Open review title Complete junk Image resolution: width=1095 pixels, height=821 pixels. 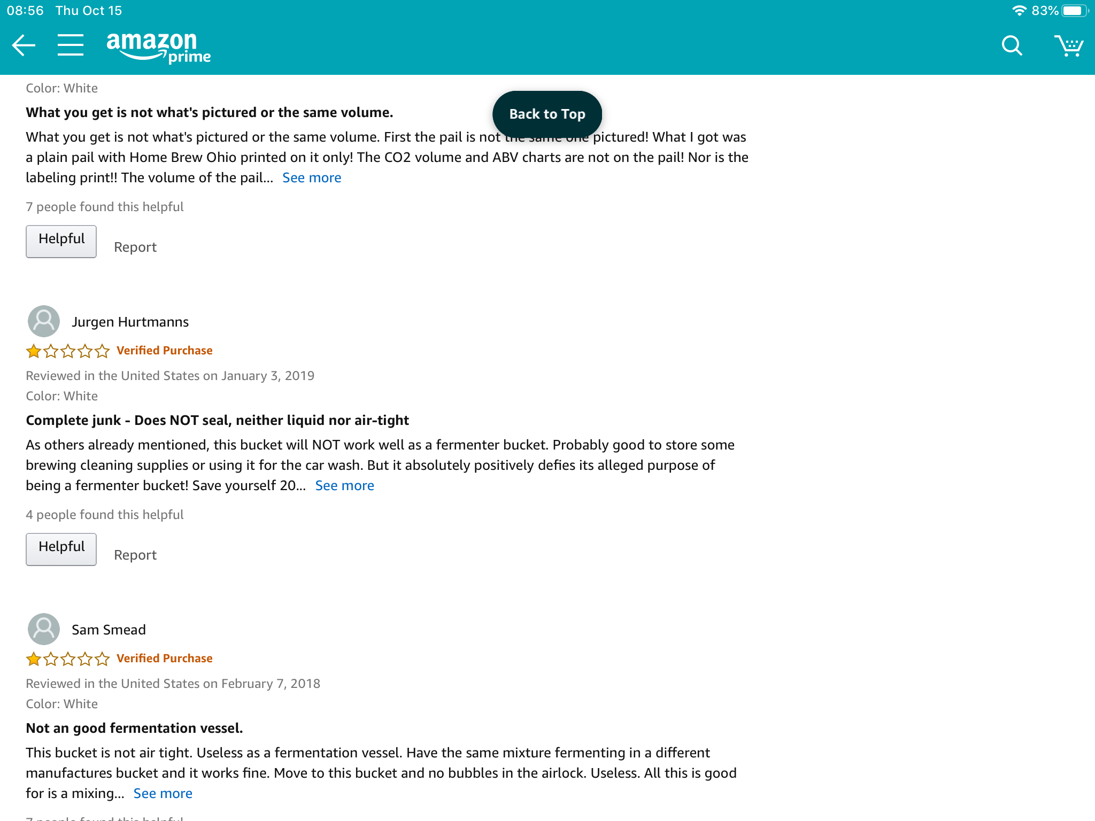pyautogui.click(x=217, y=420)
